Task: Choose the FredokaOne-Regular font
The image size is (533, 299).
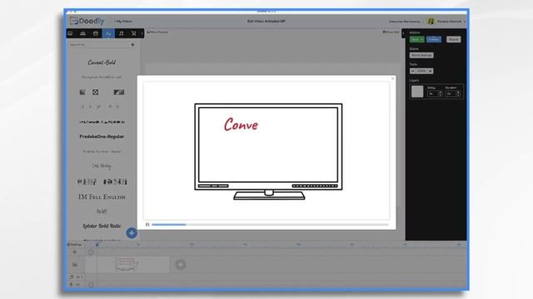Action: (x=102, y=136)
